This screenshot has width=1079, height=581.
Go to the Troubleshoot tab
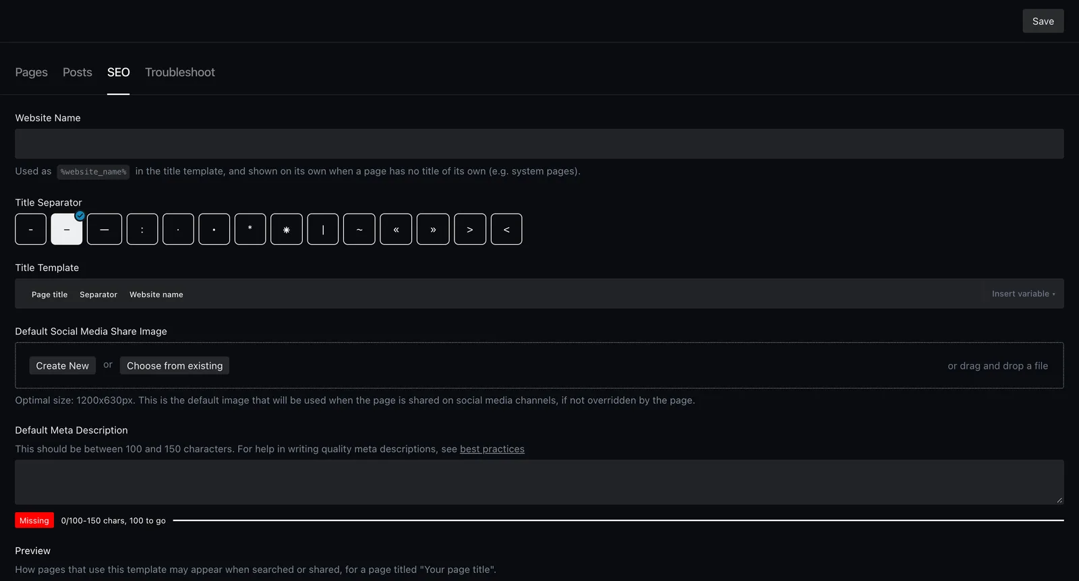click(x=180, y=72)
